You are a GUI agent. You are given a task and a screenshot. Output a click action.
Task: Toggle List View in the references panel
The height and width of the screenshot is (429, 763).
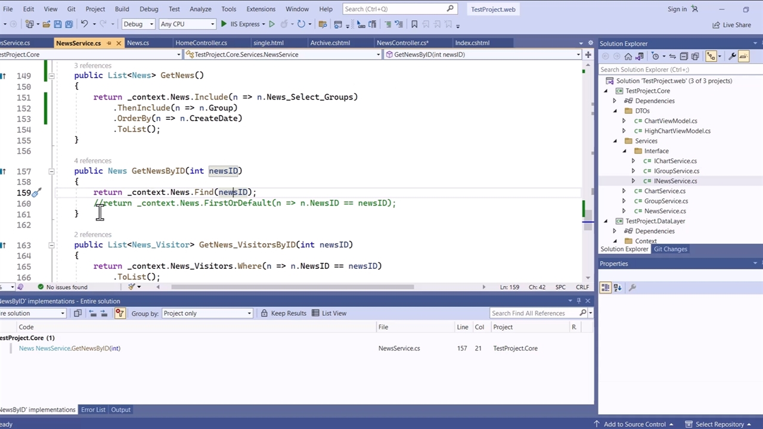point(328,313)
